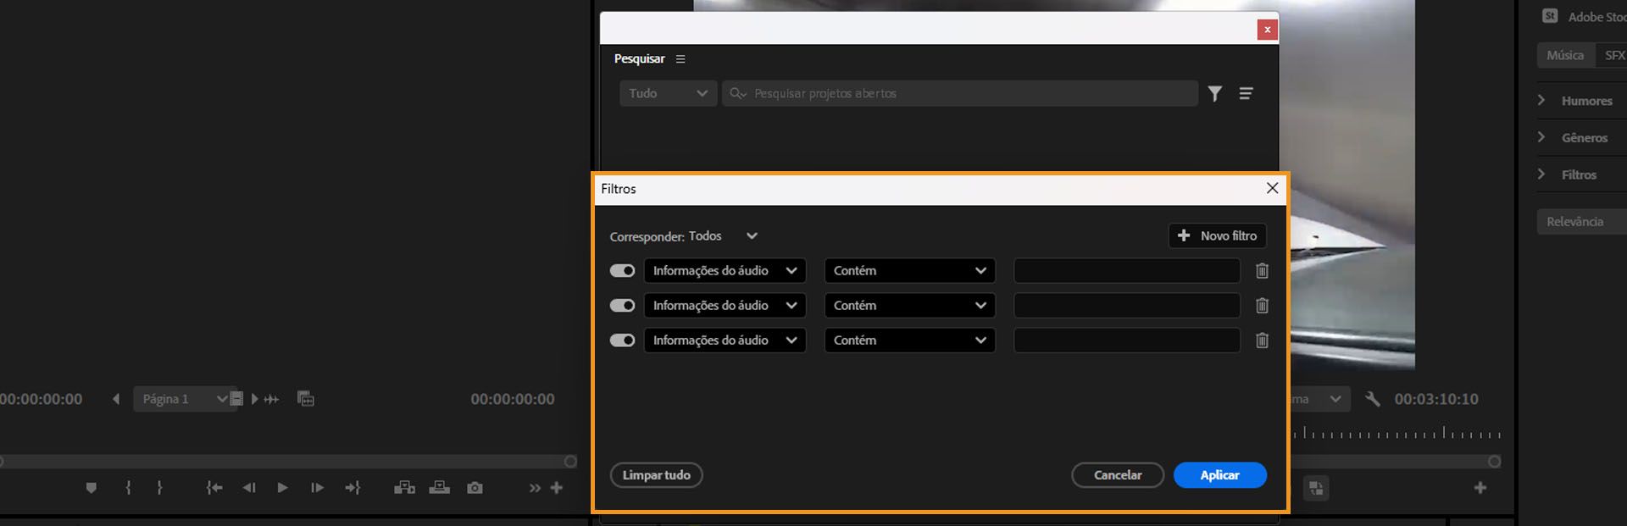Click the search magnifier icon in search field
Image resolution: width=1627 pixels, height=526 pixels.
(x=737, y=93)
